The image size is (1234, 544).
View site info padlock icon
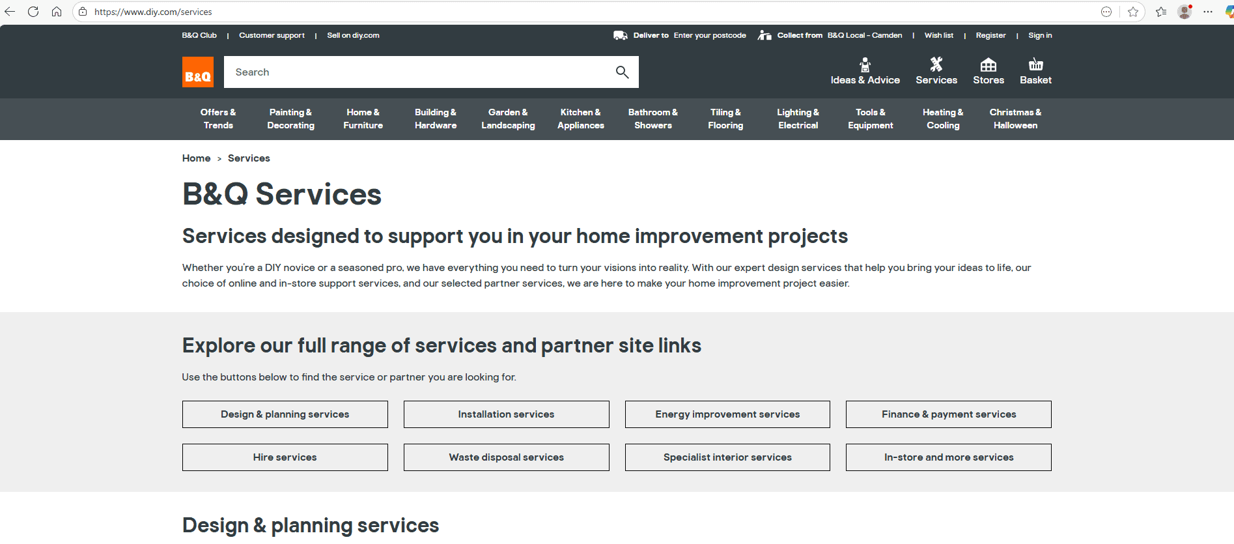pos(83,12)
